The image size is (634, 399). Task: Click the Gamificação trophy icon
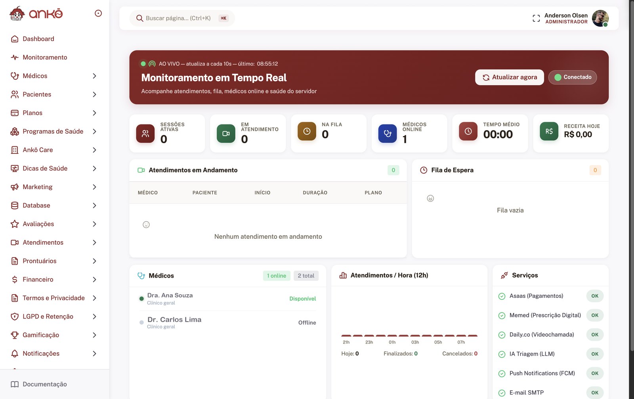pyautogui.click(x=15, y=335)
